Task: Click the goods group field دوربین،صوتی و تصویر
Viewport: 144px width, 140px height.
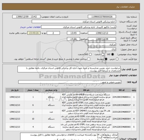Action: pos(70,82)
